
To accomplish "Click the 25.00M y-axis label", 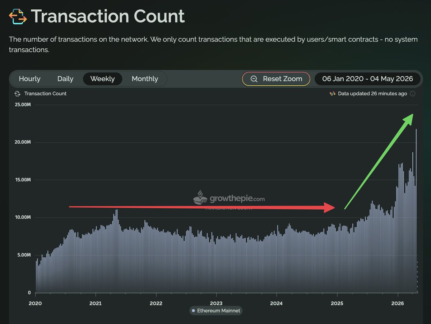I will [23, 105].
